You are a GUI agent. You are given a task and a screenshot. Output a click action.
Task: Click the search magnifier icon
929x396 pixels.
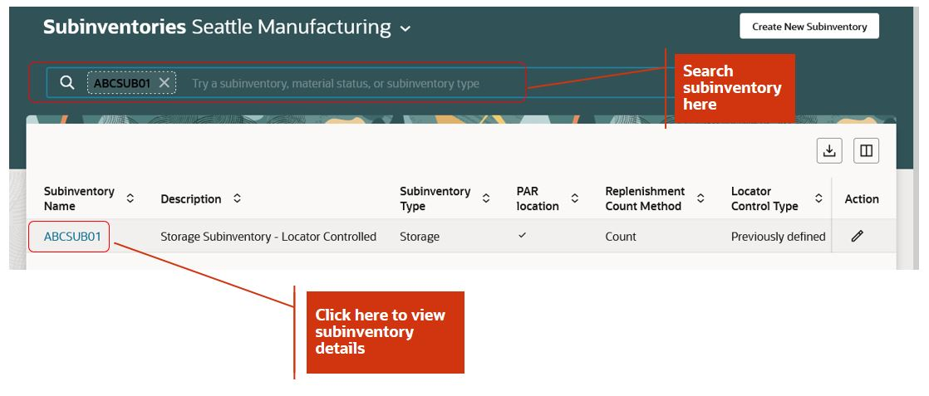point(67,83)
